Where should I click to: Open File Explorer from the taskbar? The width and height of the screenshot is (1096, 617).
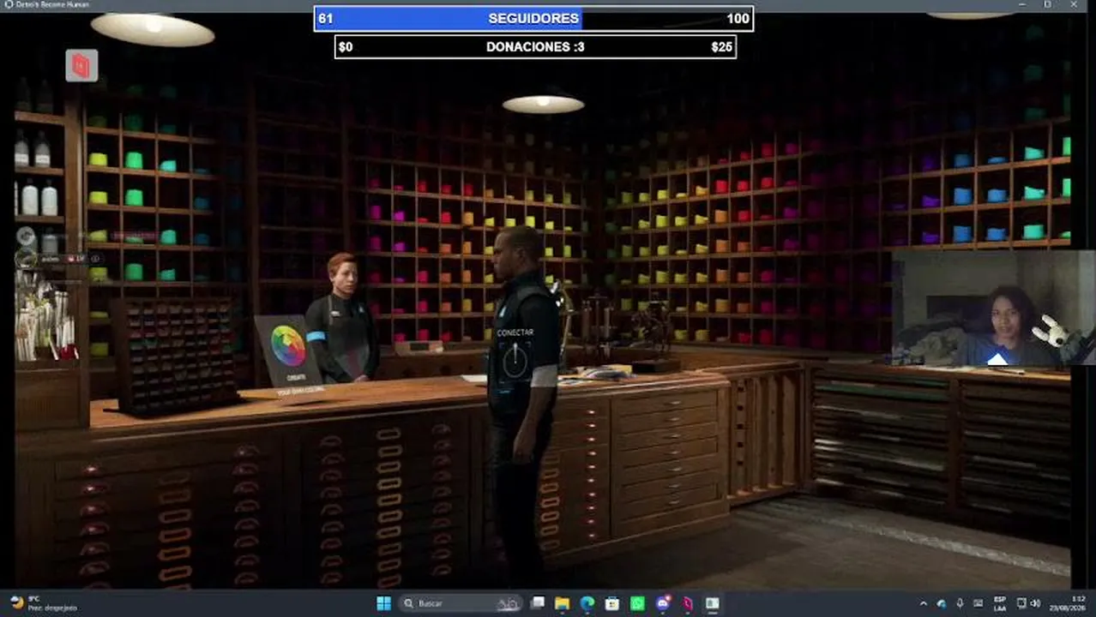point(562,603)
